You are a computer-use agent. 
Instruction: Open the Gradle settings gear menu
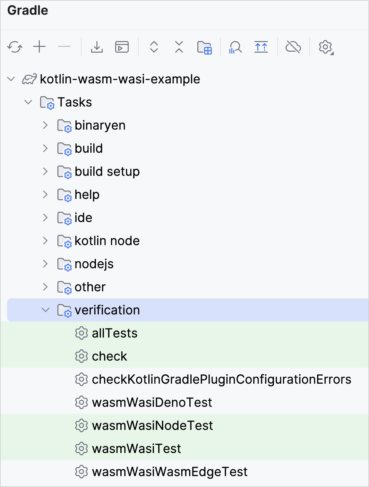pyautogui.click(x=325, y=47)
